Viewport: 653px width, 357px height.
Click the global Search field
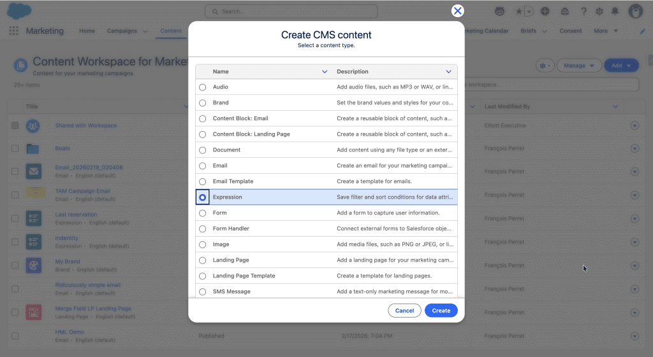pyautogui.click(x=291, y=11)
